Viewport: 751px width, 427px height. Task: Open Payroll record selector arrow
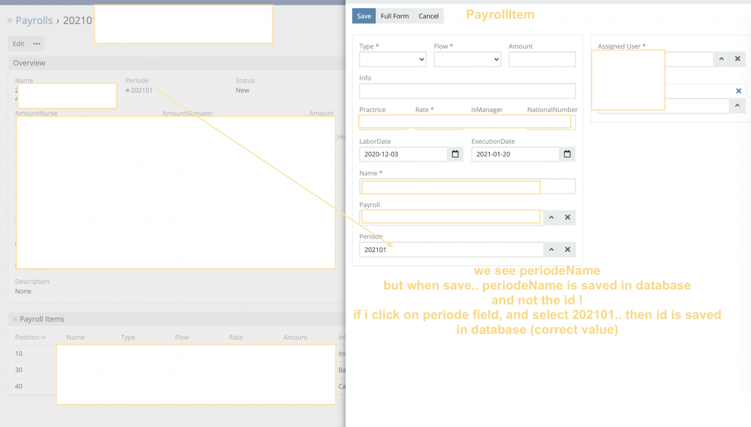pos(551,217)
